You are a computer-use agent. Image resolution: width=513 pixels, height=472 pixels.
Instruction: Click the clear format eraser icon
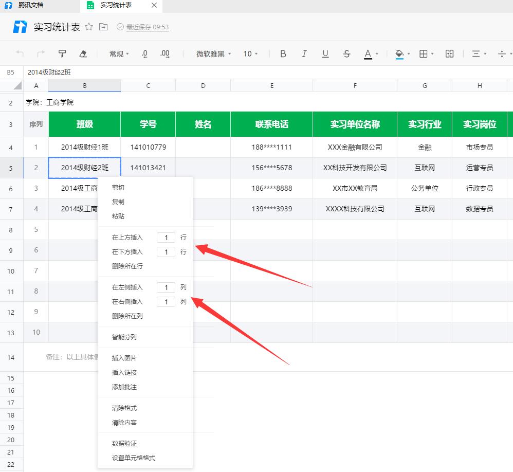[x=84, y=53]
